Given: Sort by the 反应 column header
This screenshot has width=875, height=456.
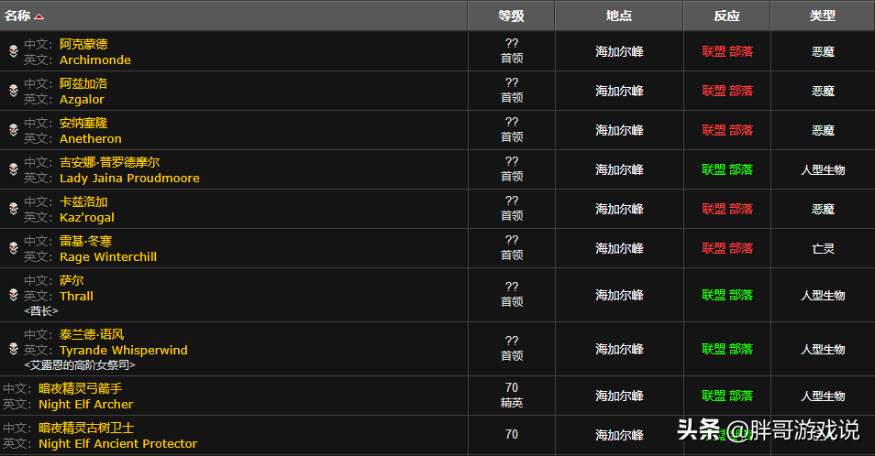Looking at the screenshot, I should click(726, 16).
